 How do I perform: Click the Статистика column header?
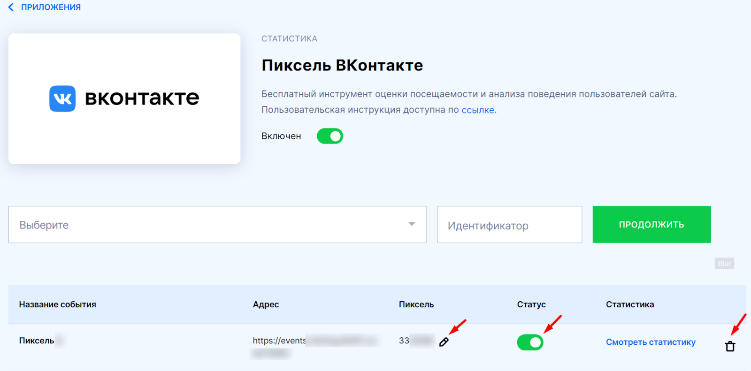coord(630,304)
